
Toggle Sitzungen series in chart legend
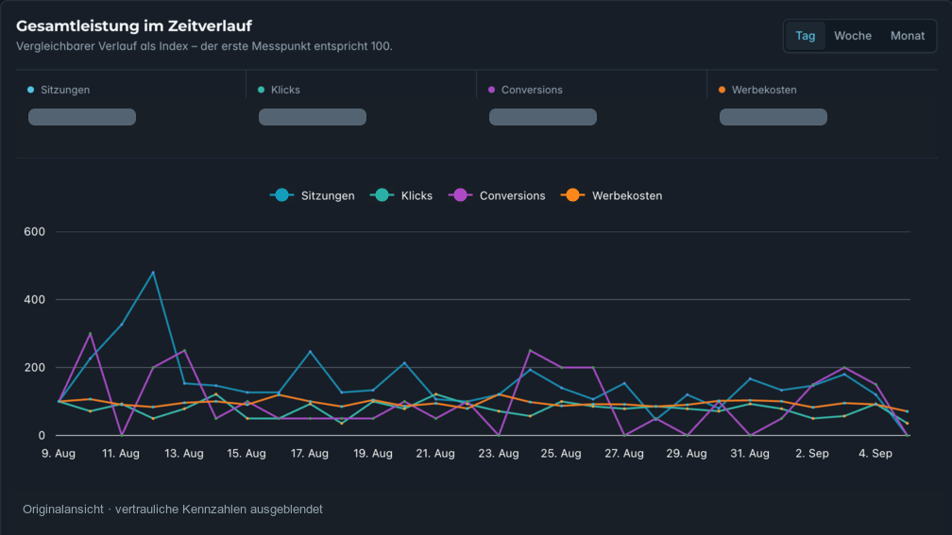pyautogui.click(x=313, y=195)
